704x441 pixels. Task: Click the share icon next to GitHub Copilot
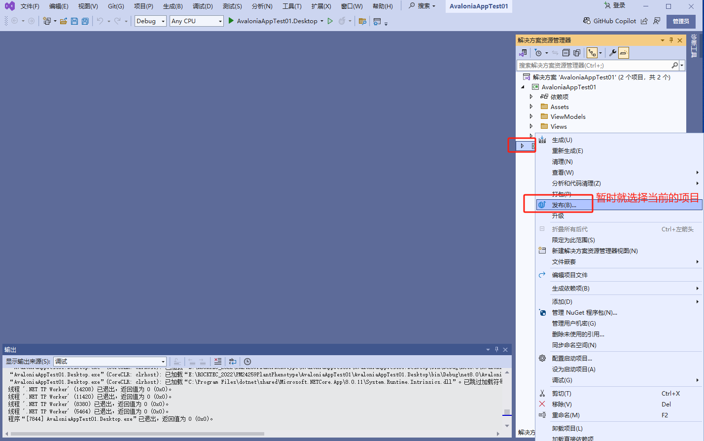[x=644, y=21]
